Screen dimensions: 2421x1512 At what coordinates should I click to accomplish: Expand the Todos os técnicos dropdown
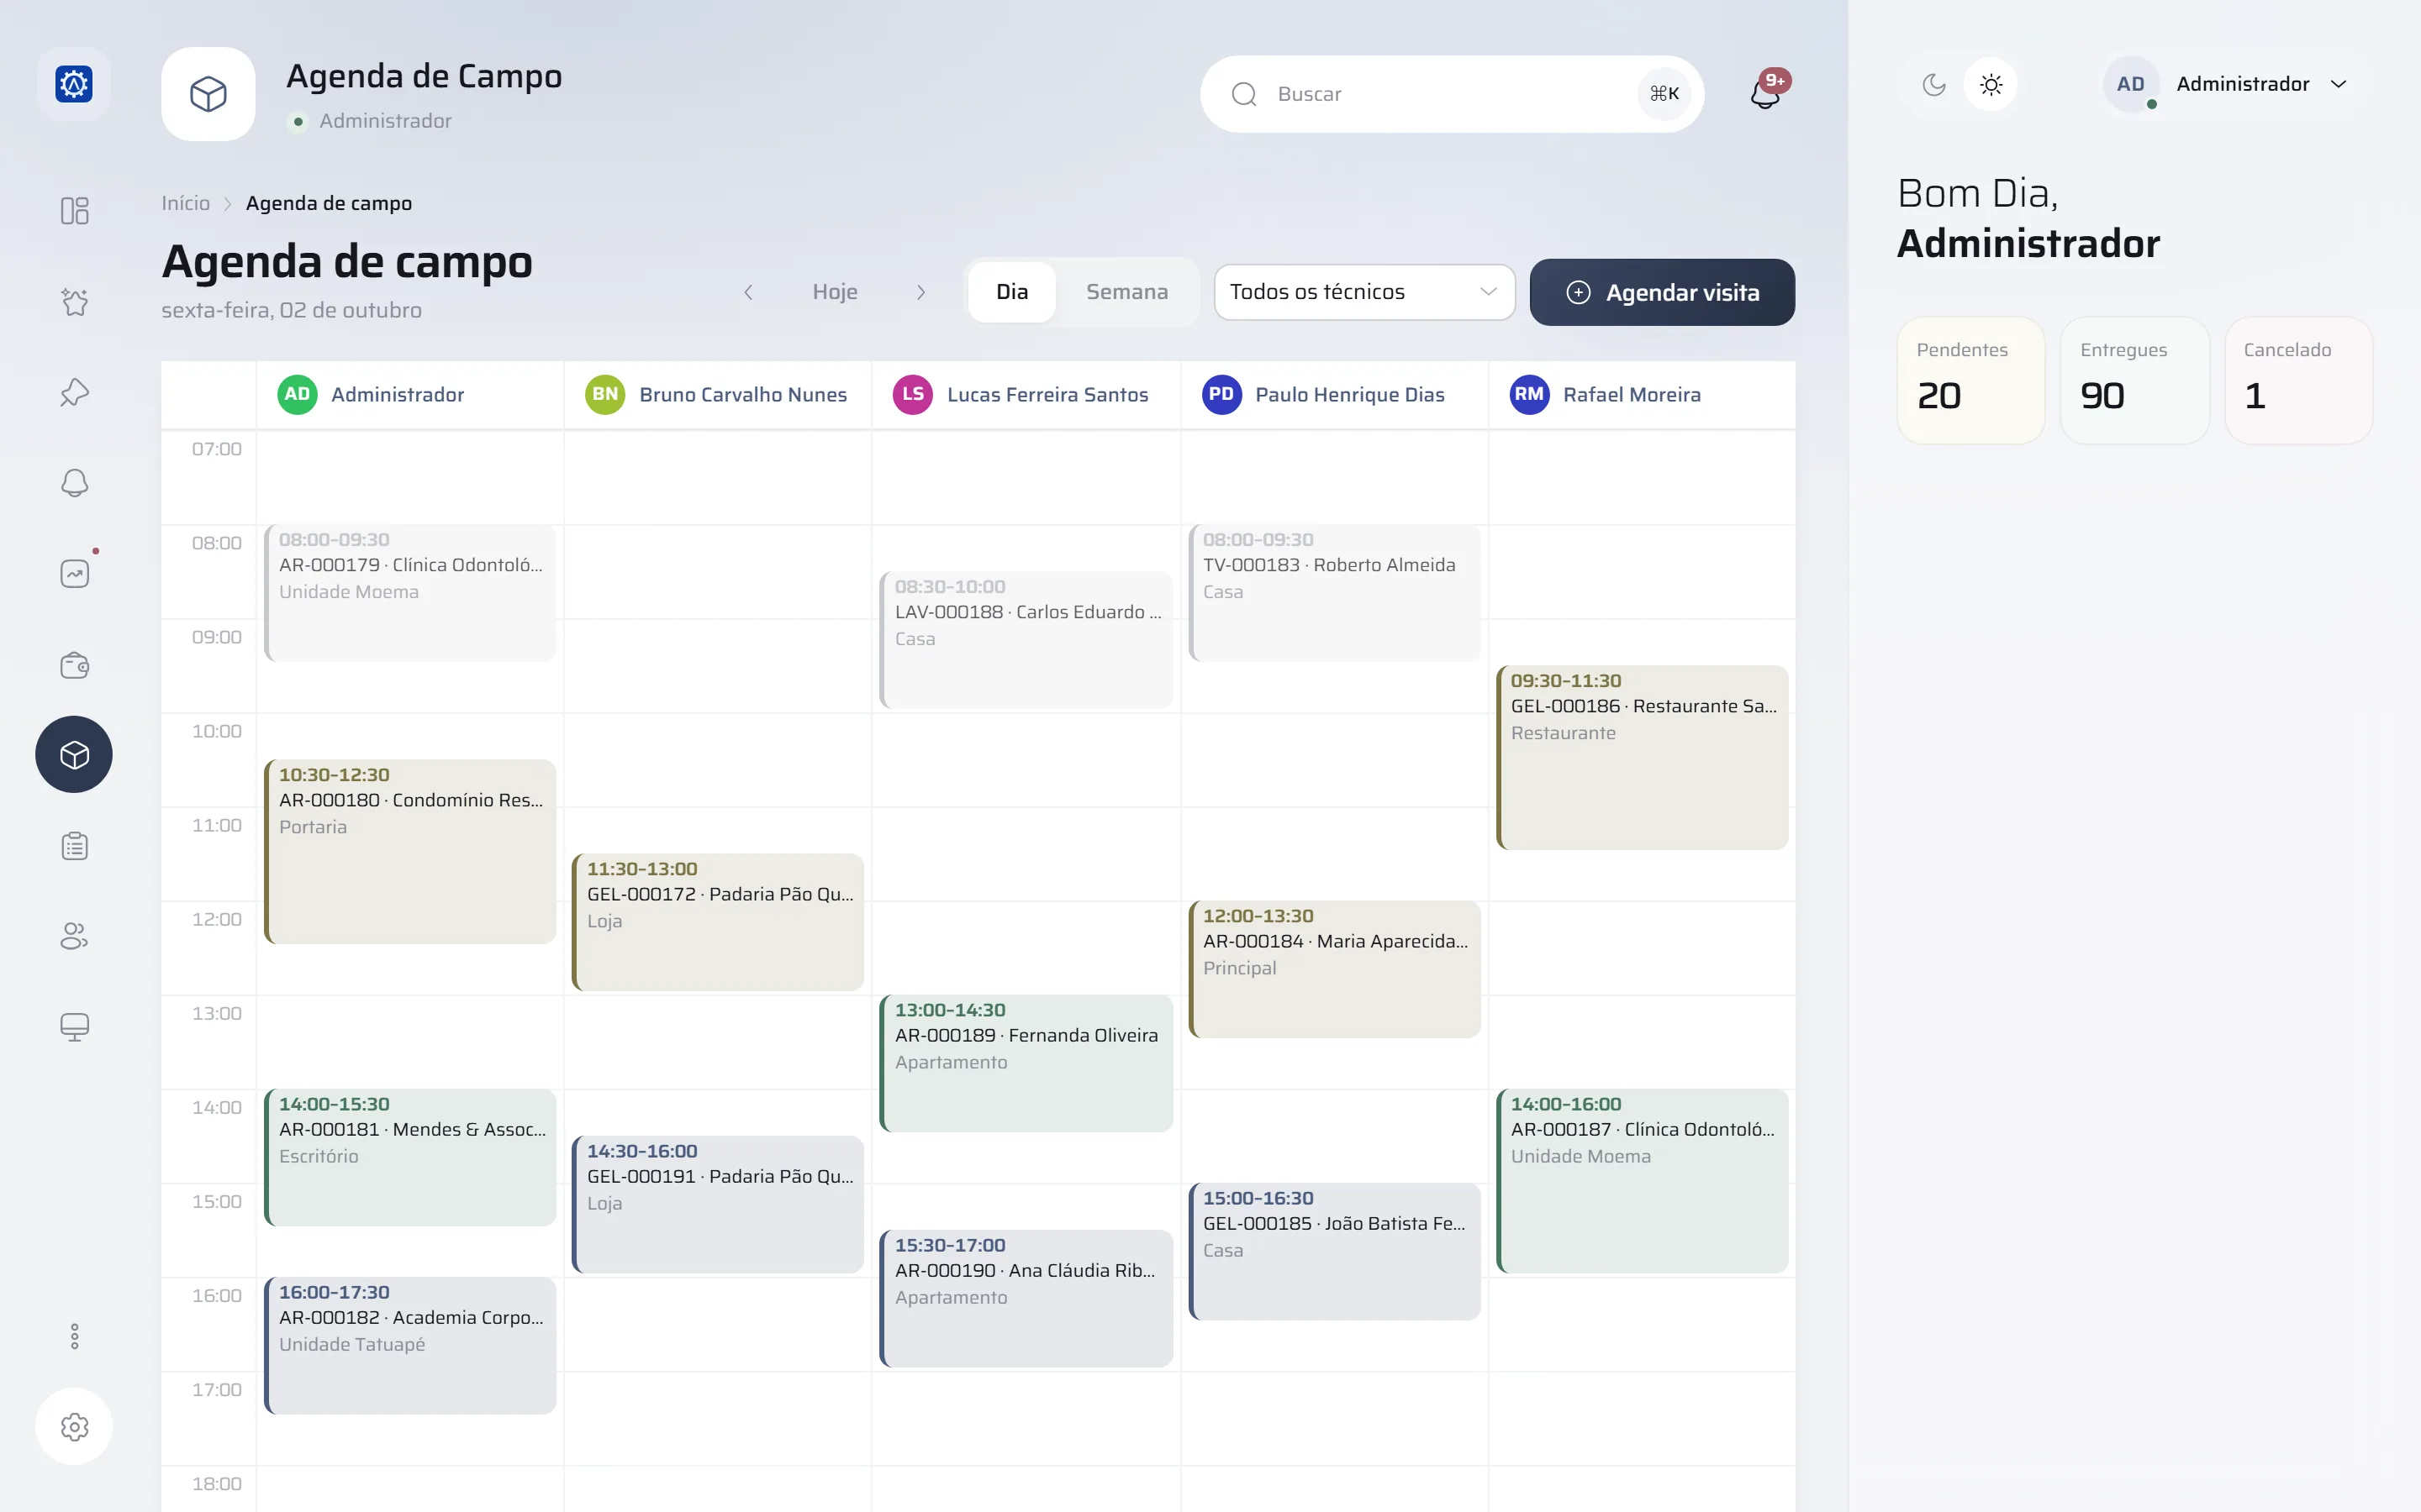click(x=1363, y=292)
